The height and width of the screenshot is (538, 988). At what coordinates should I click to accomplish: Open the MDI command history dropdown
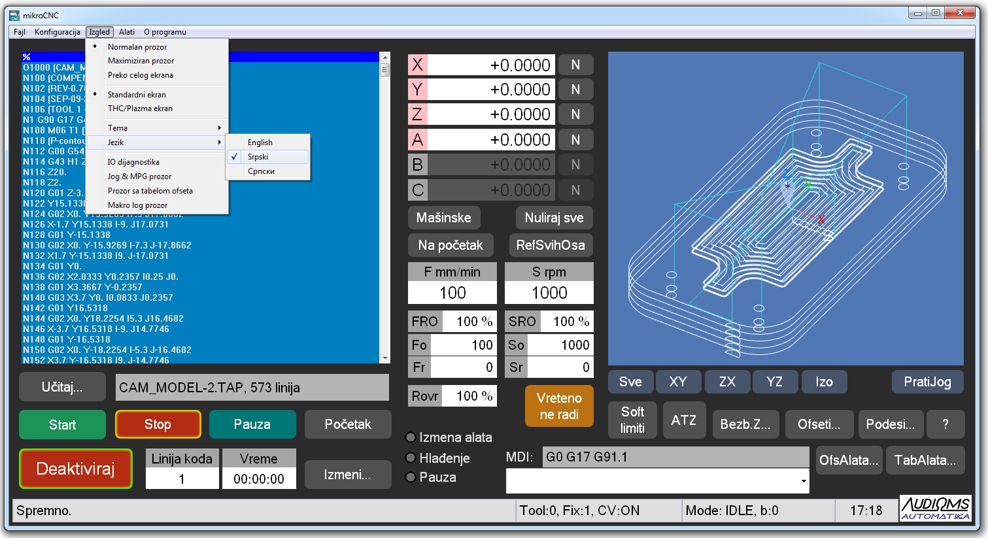[803, 482]
